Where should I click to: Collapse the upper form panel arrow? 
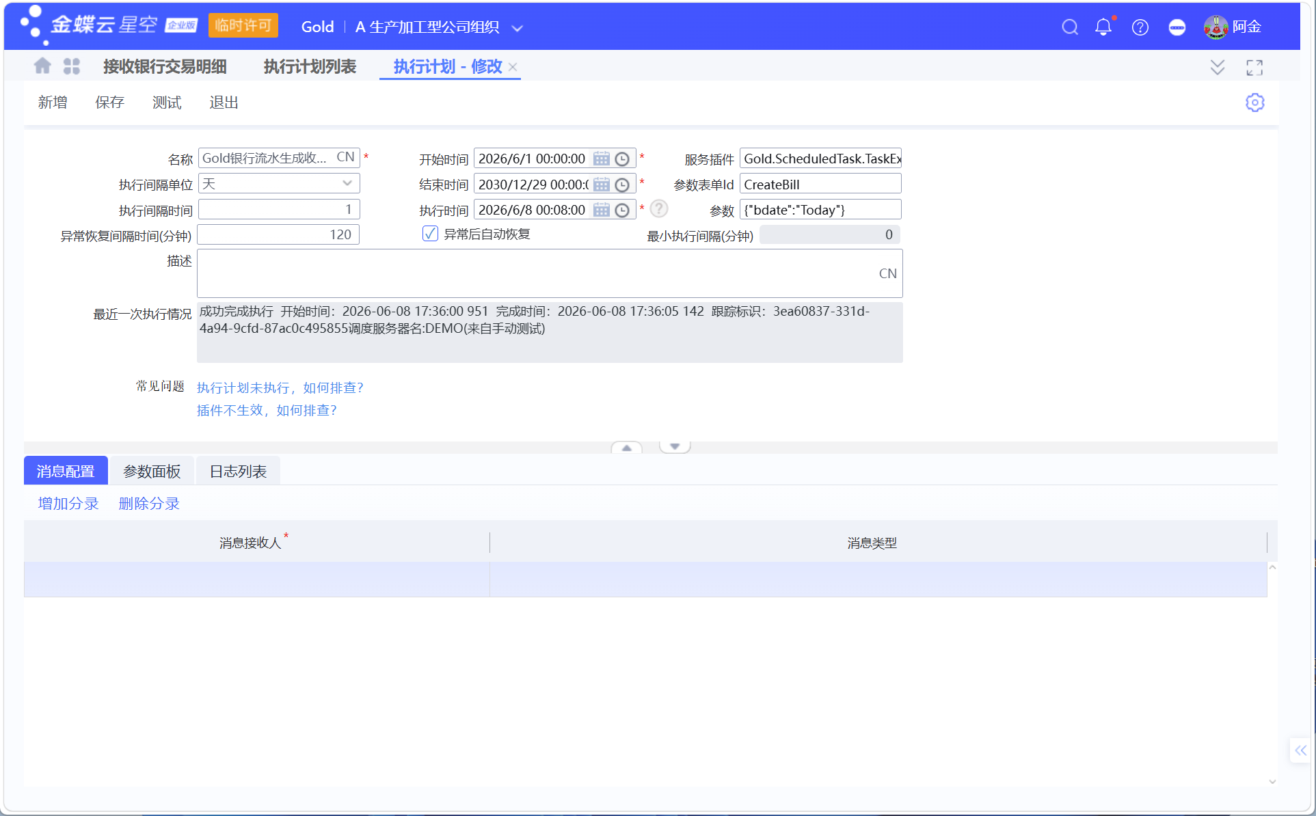(x=626, y=447)
